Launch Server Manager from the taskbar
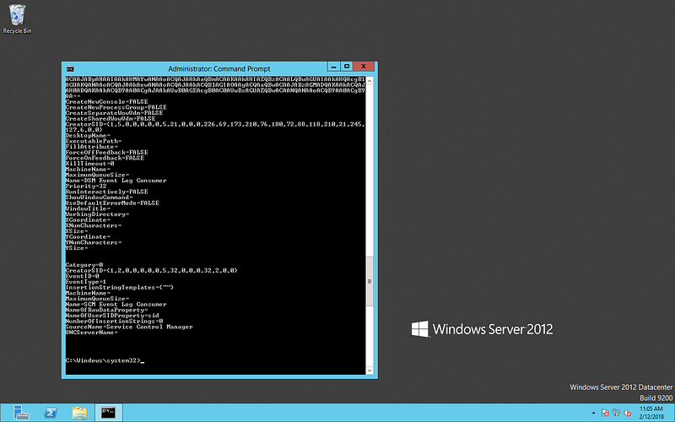Viewport: 675px width, 422px height. click(20, 413)
